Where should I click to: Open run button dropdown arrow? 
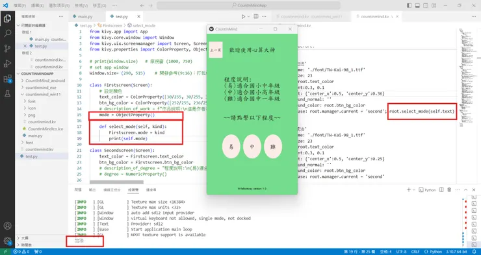pos(248,16)
